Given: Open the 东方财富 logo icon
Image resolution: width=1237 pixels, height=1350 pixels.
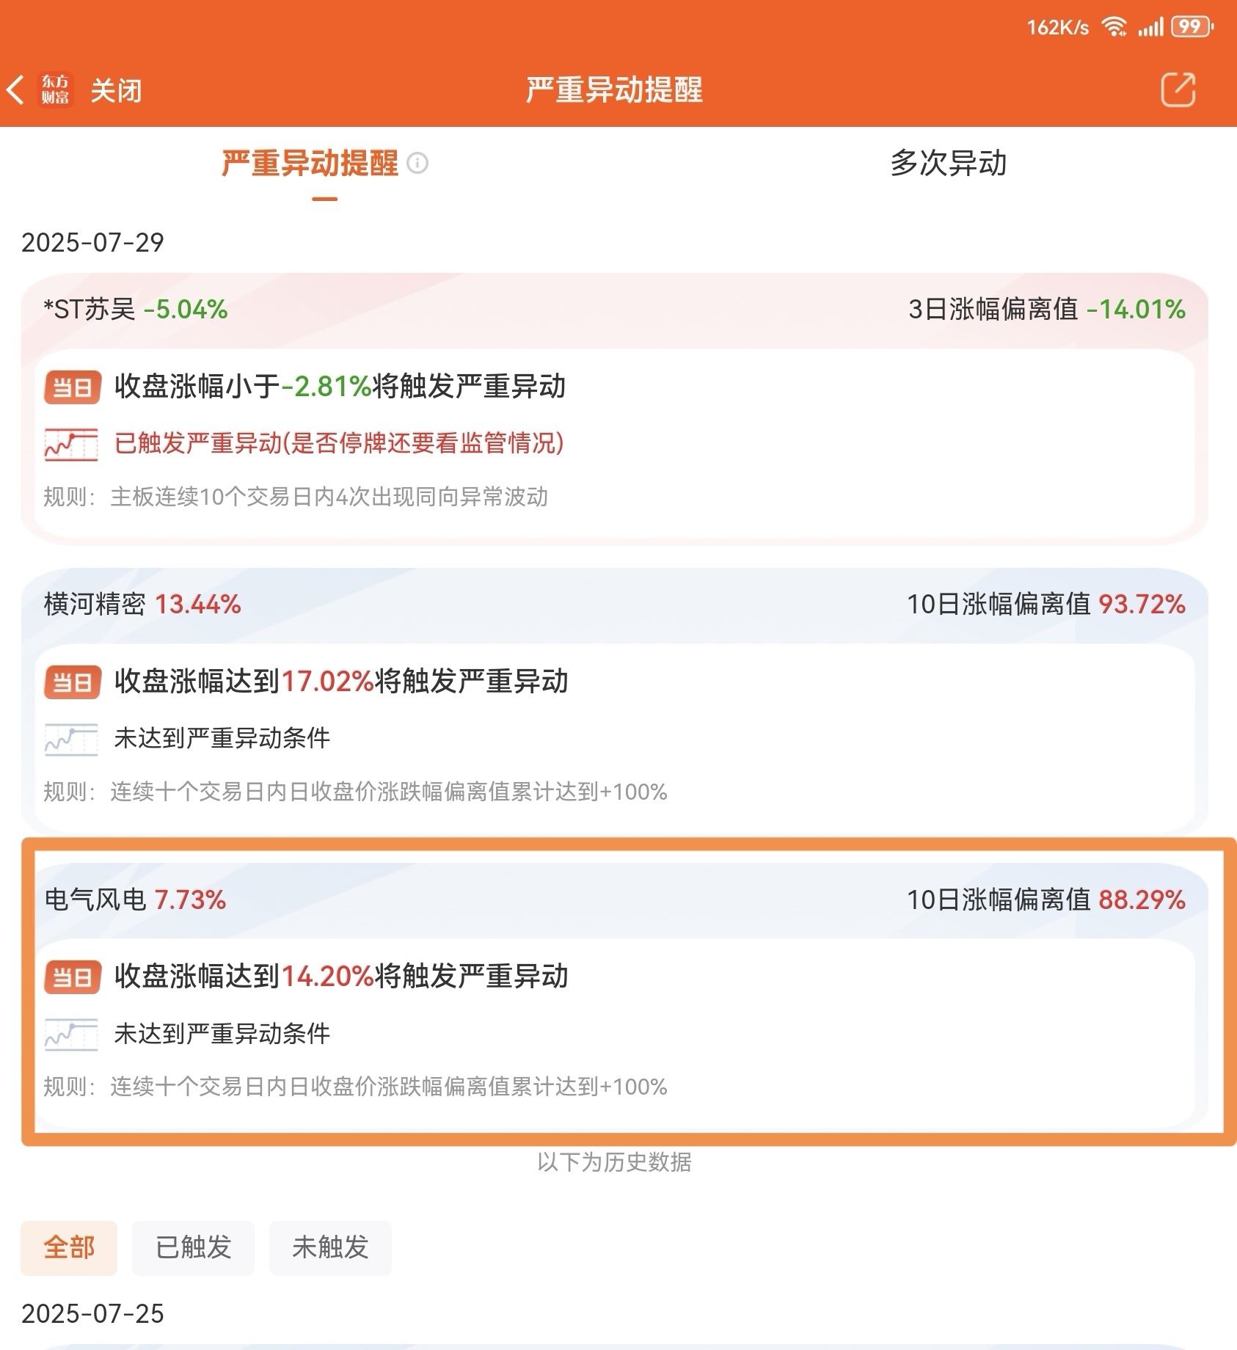Looking at the screenshot, I should 55,90.
